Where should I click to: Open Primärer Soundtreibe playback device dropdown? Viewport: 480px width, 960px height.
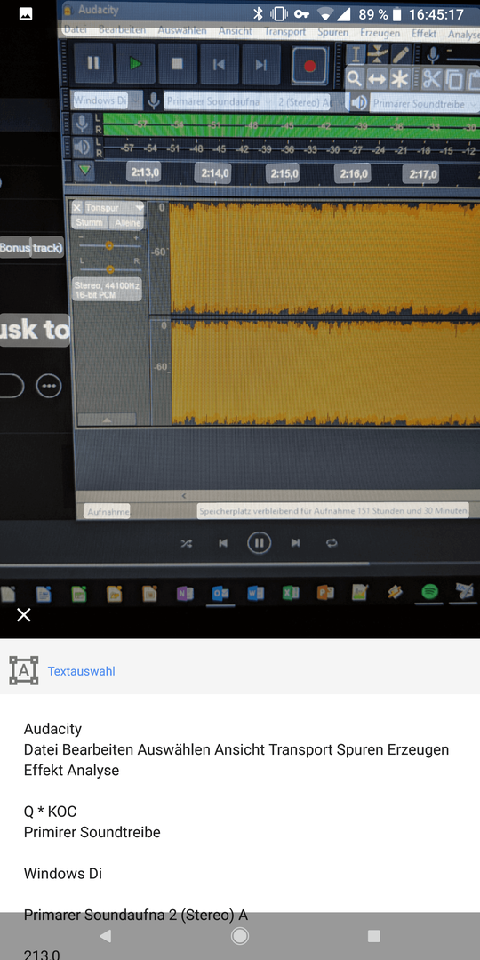click(x=425, y=104)
